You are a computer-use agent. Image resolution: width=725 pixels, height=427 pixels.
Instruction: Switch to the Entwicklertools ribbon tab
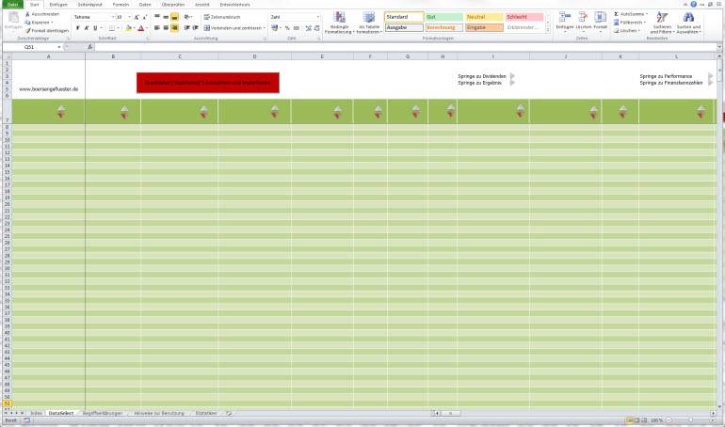(234, 5)
